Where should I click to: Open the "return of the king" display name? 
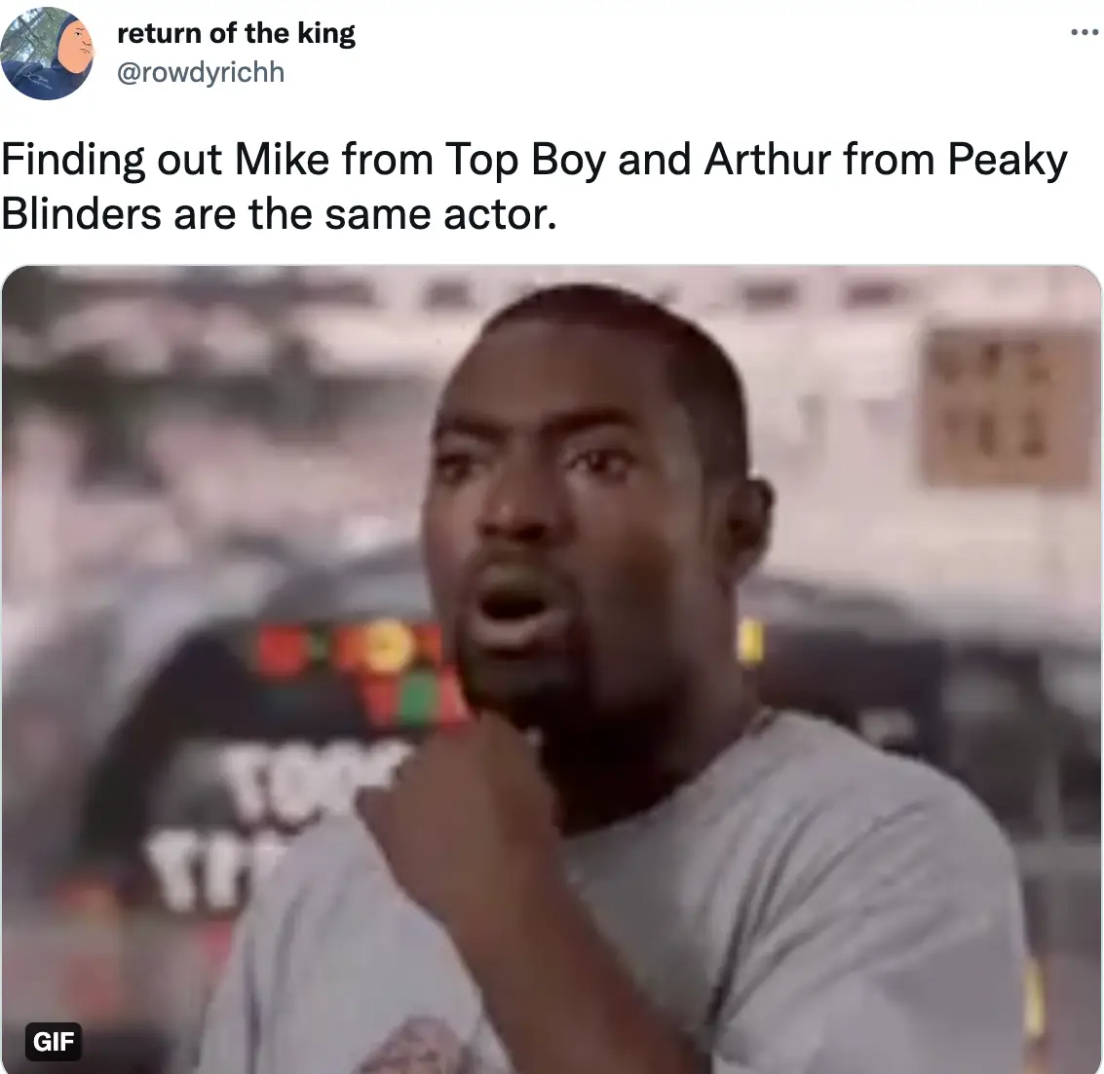(x=236, y=33)
